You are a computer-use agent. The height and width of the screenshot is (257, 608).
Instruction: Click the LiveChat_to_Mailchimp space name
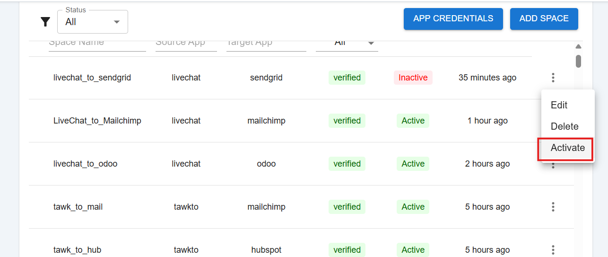pos(97,121)
